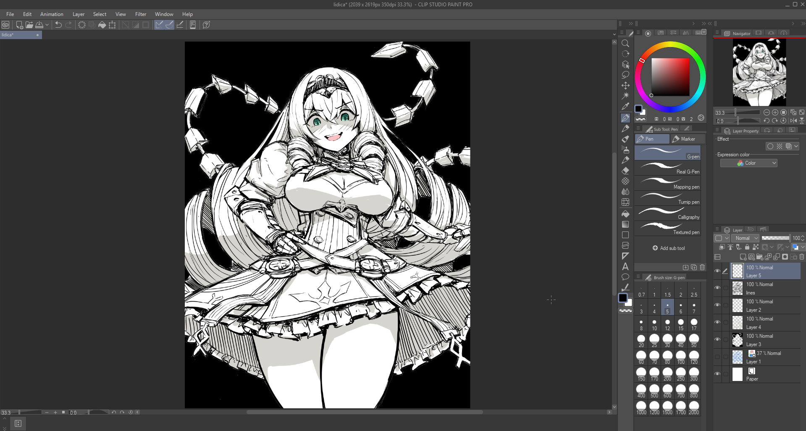Viewport: 806px width, 431px height.
Task: Toggle visibility of Layer 2
Action: coord(717,305)
